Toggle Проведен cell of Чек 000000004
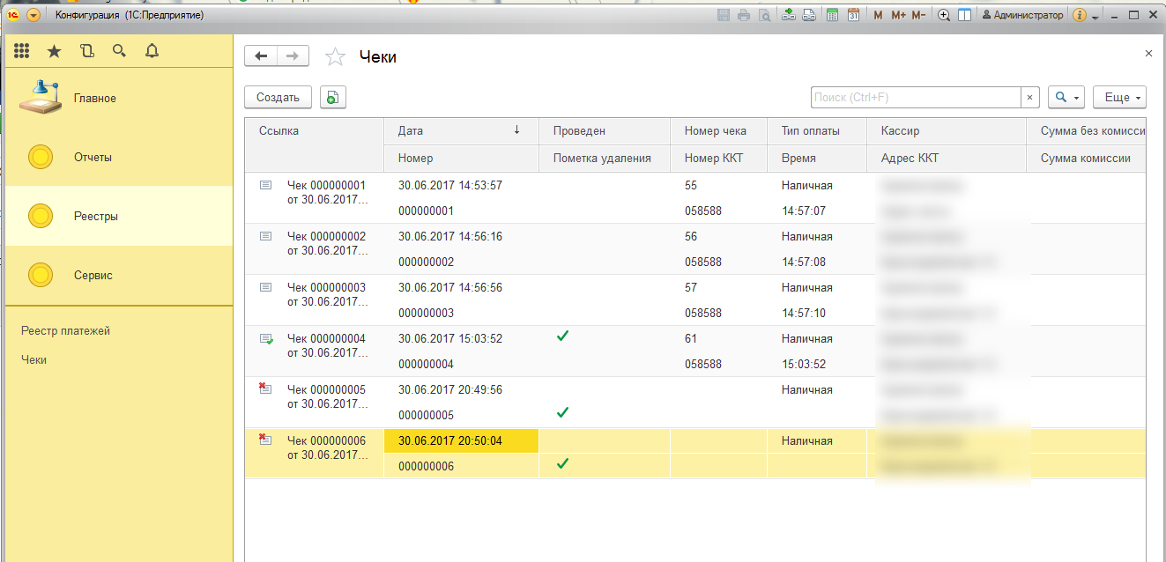 pyautogui.click(x=562, y=337)
